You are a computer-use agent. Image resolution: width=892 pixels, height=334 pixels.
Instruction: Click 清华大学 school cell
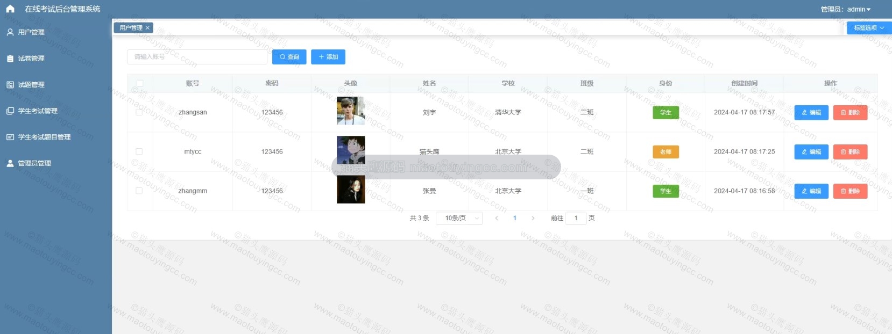pos(508,112)
